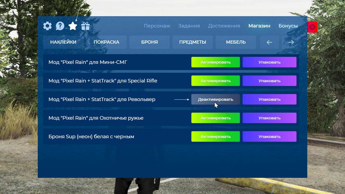This screenshot has width=345, height=194.
Task: Select the ПРЕДМЕТЫ category
Action: point(193,42)
